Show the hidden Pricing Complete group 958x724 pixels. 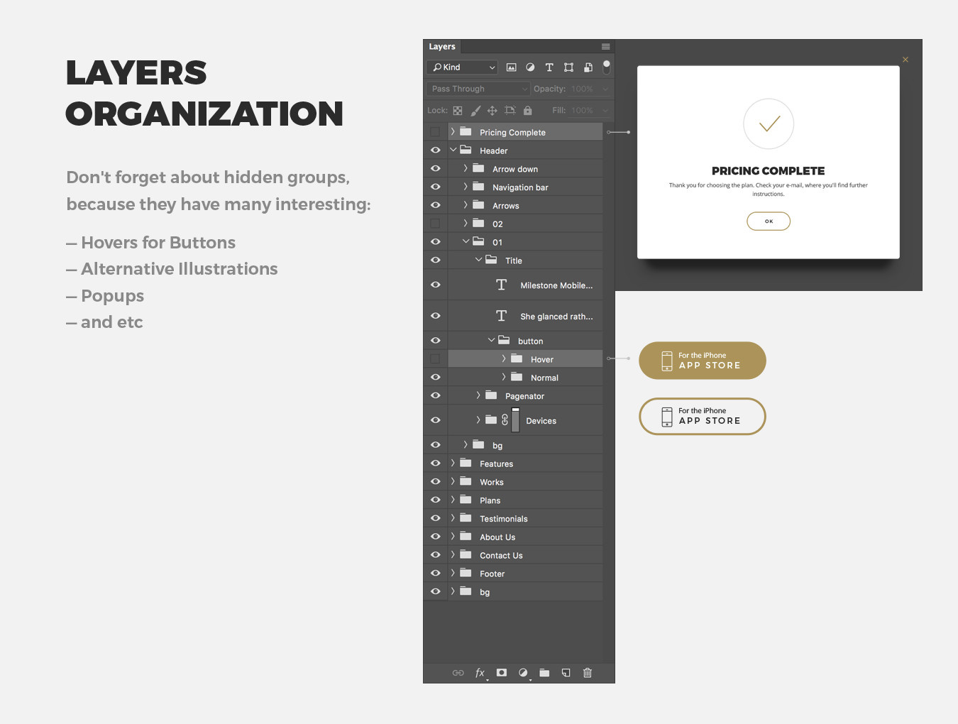435,132
